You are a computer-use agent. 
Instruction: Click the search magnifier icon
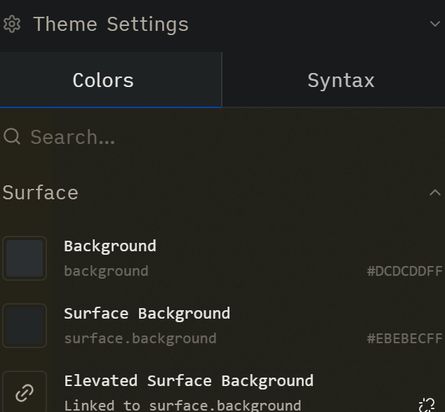point(12,136)
